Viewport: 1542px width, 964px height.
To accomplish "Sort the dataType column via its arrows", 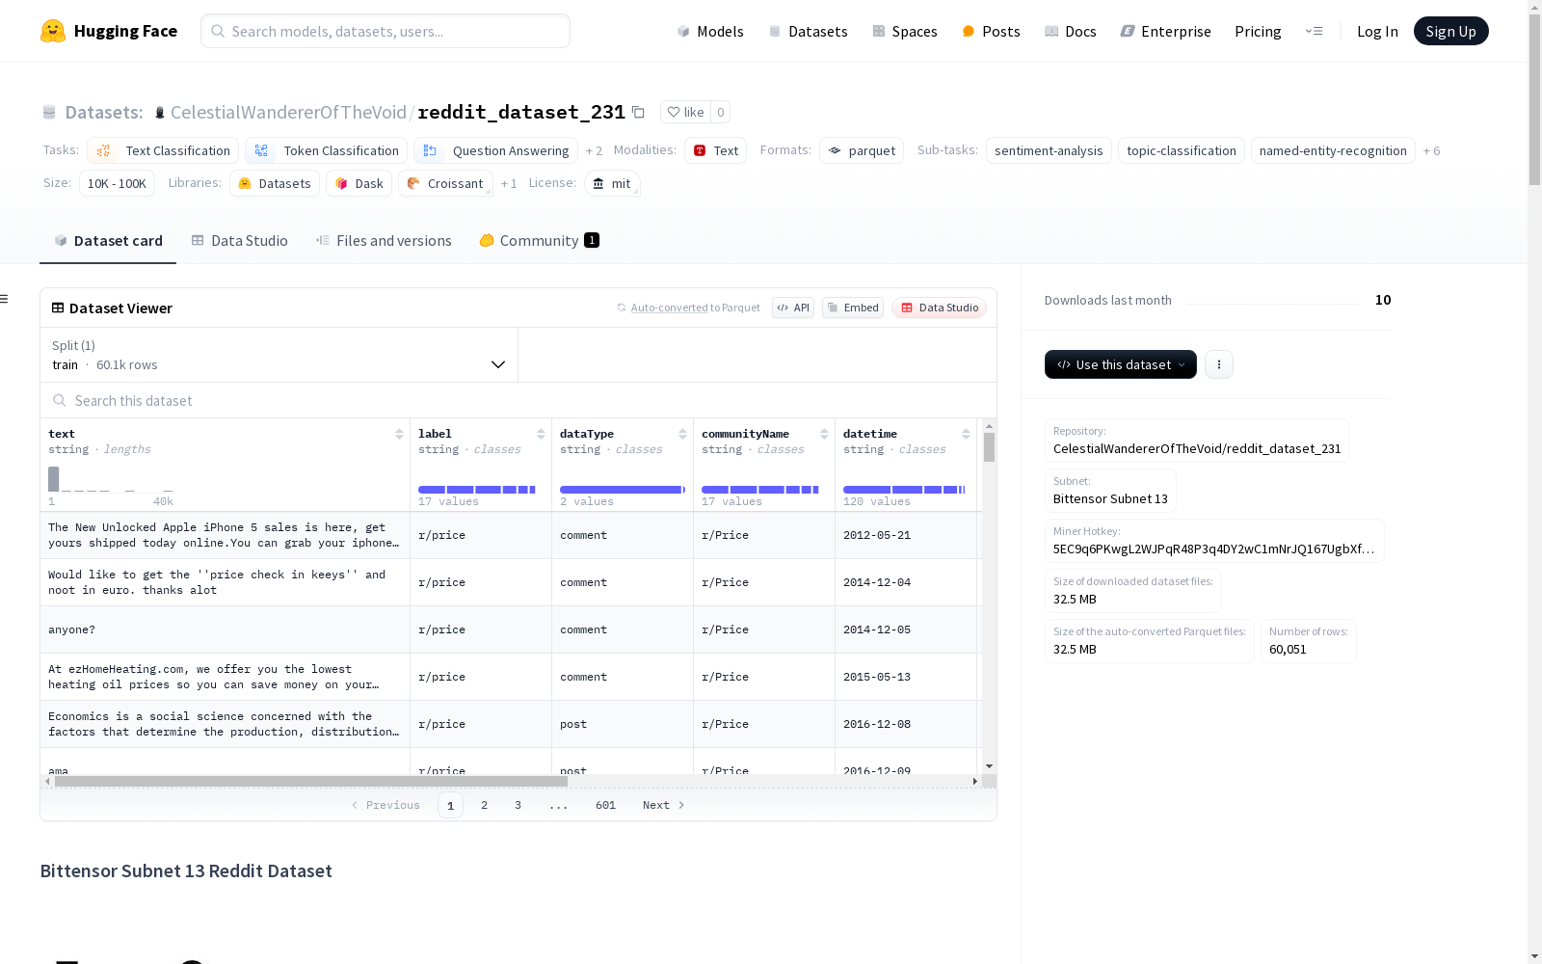I will pos(682,434).
